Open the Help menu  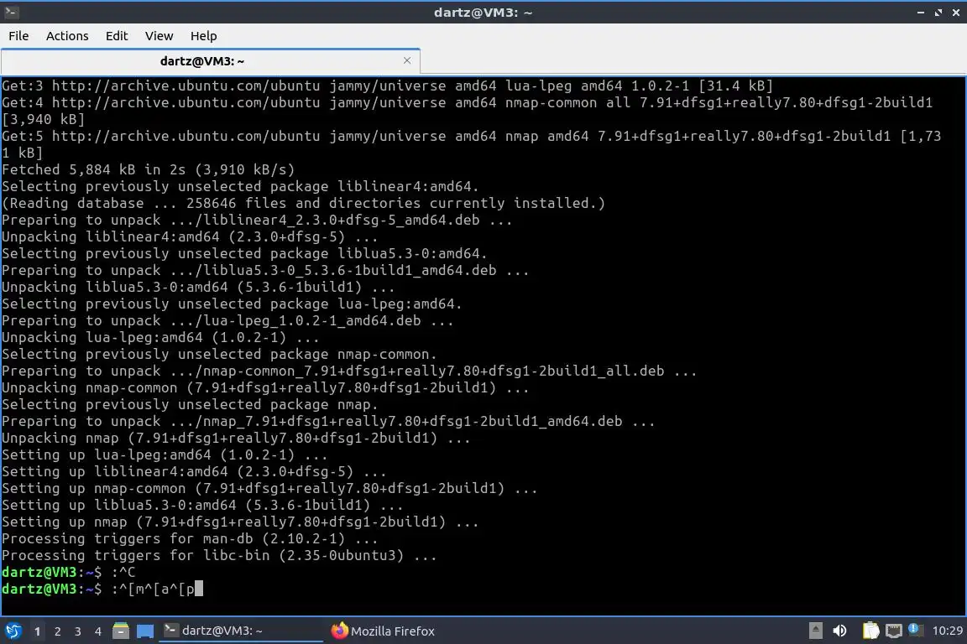pos(203,36)
